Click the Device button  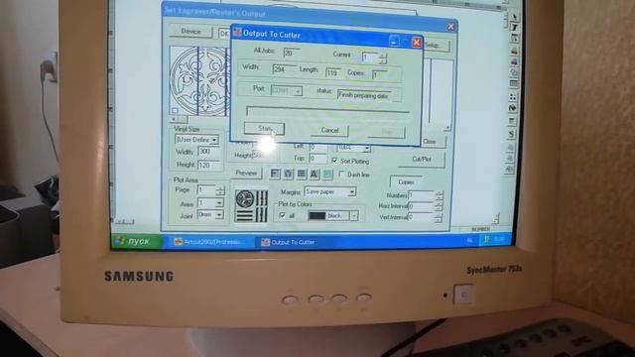(x=191, y=31)
